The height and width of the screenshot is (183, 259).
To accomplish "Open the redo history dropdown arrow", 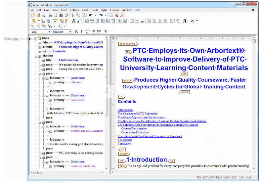I will coord(106,15).
